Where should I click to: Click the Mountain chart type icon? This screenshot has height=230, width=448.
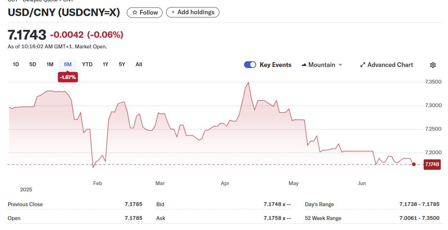coord(304,65)
